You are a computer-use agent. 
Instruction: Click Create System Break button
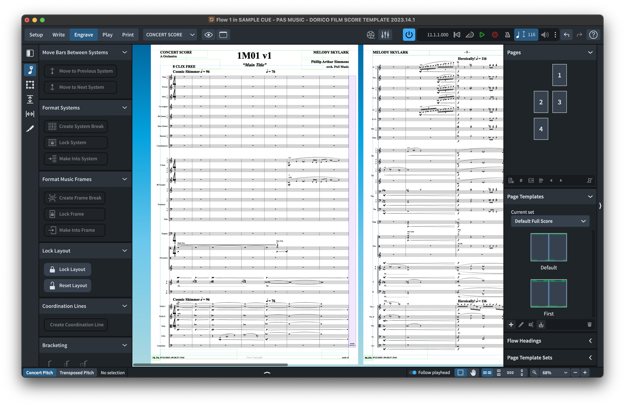pos(76,126)
